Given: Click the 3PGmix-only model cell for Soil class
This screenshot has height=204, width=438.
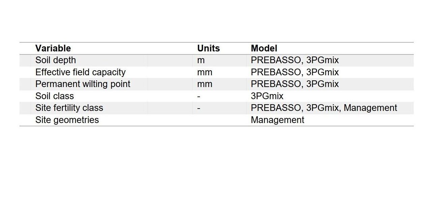Looking at the screenshot, I should point(267,96).
